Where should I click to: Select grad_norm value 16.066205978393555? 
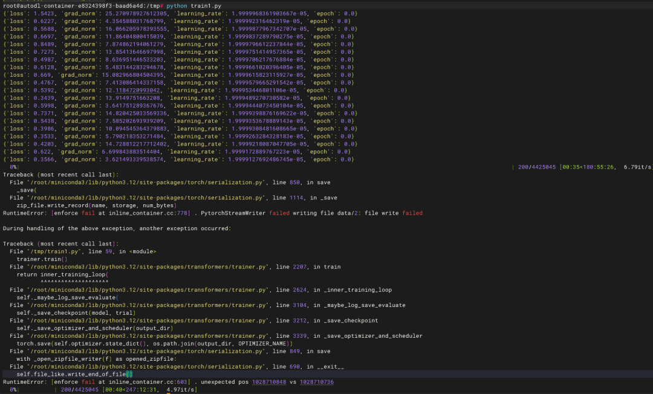tap(136, 29)
